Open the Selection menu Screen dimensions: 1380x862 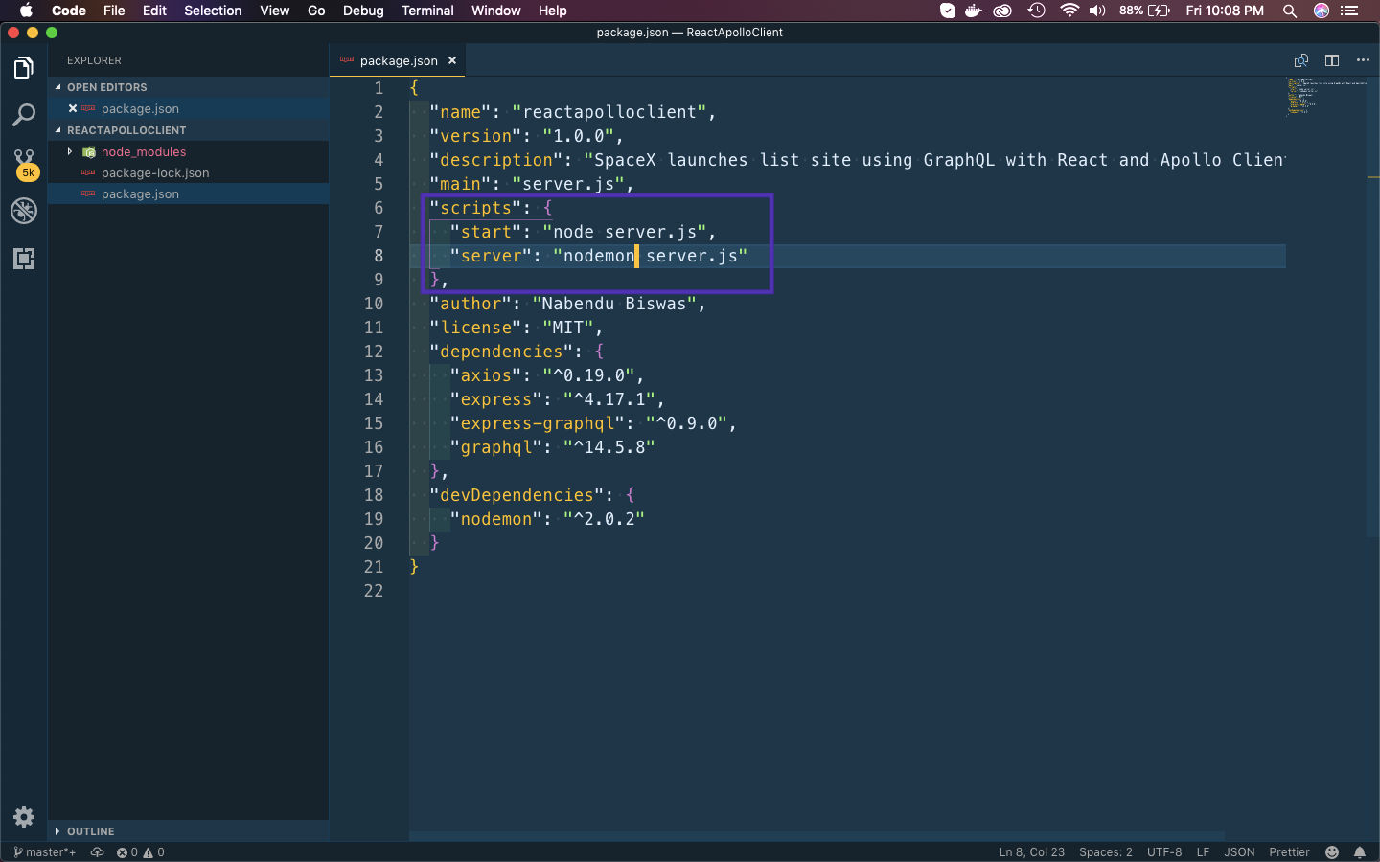213,11
